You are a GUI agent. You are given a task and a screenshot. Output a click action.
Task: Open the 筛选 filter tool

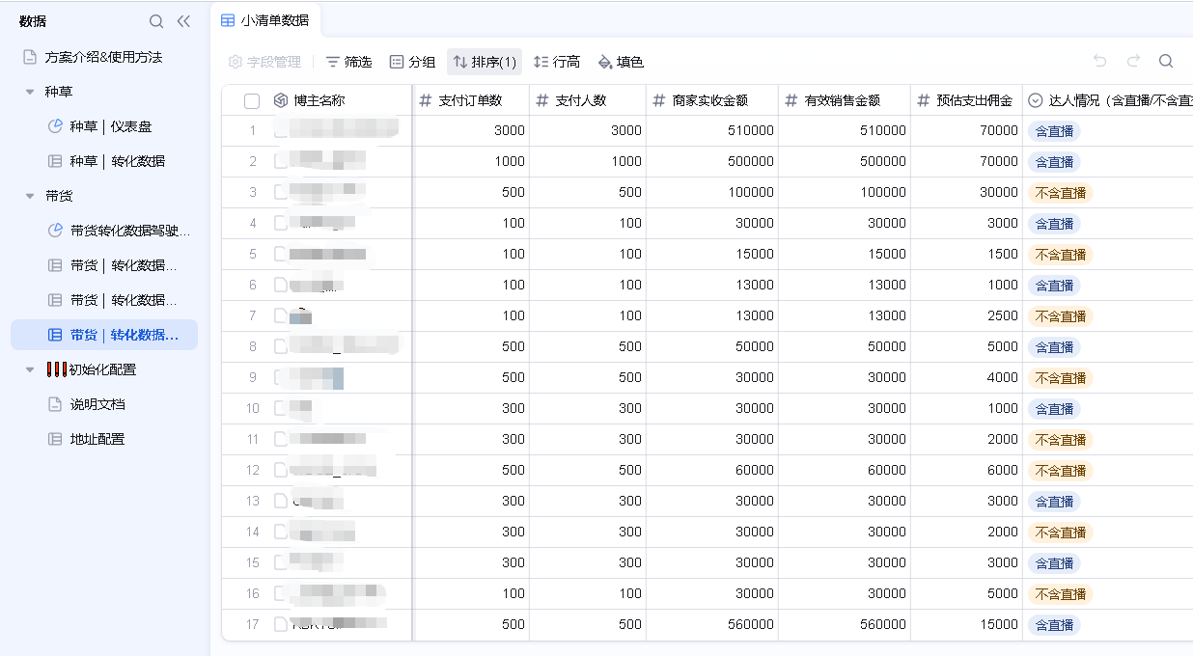(348, 62)
